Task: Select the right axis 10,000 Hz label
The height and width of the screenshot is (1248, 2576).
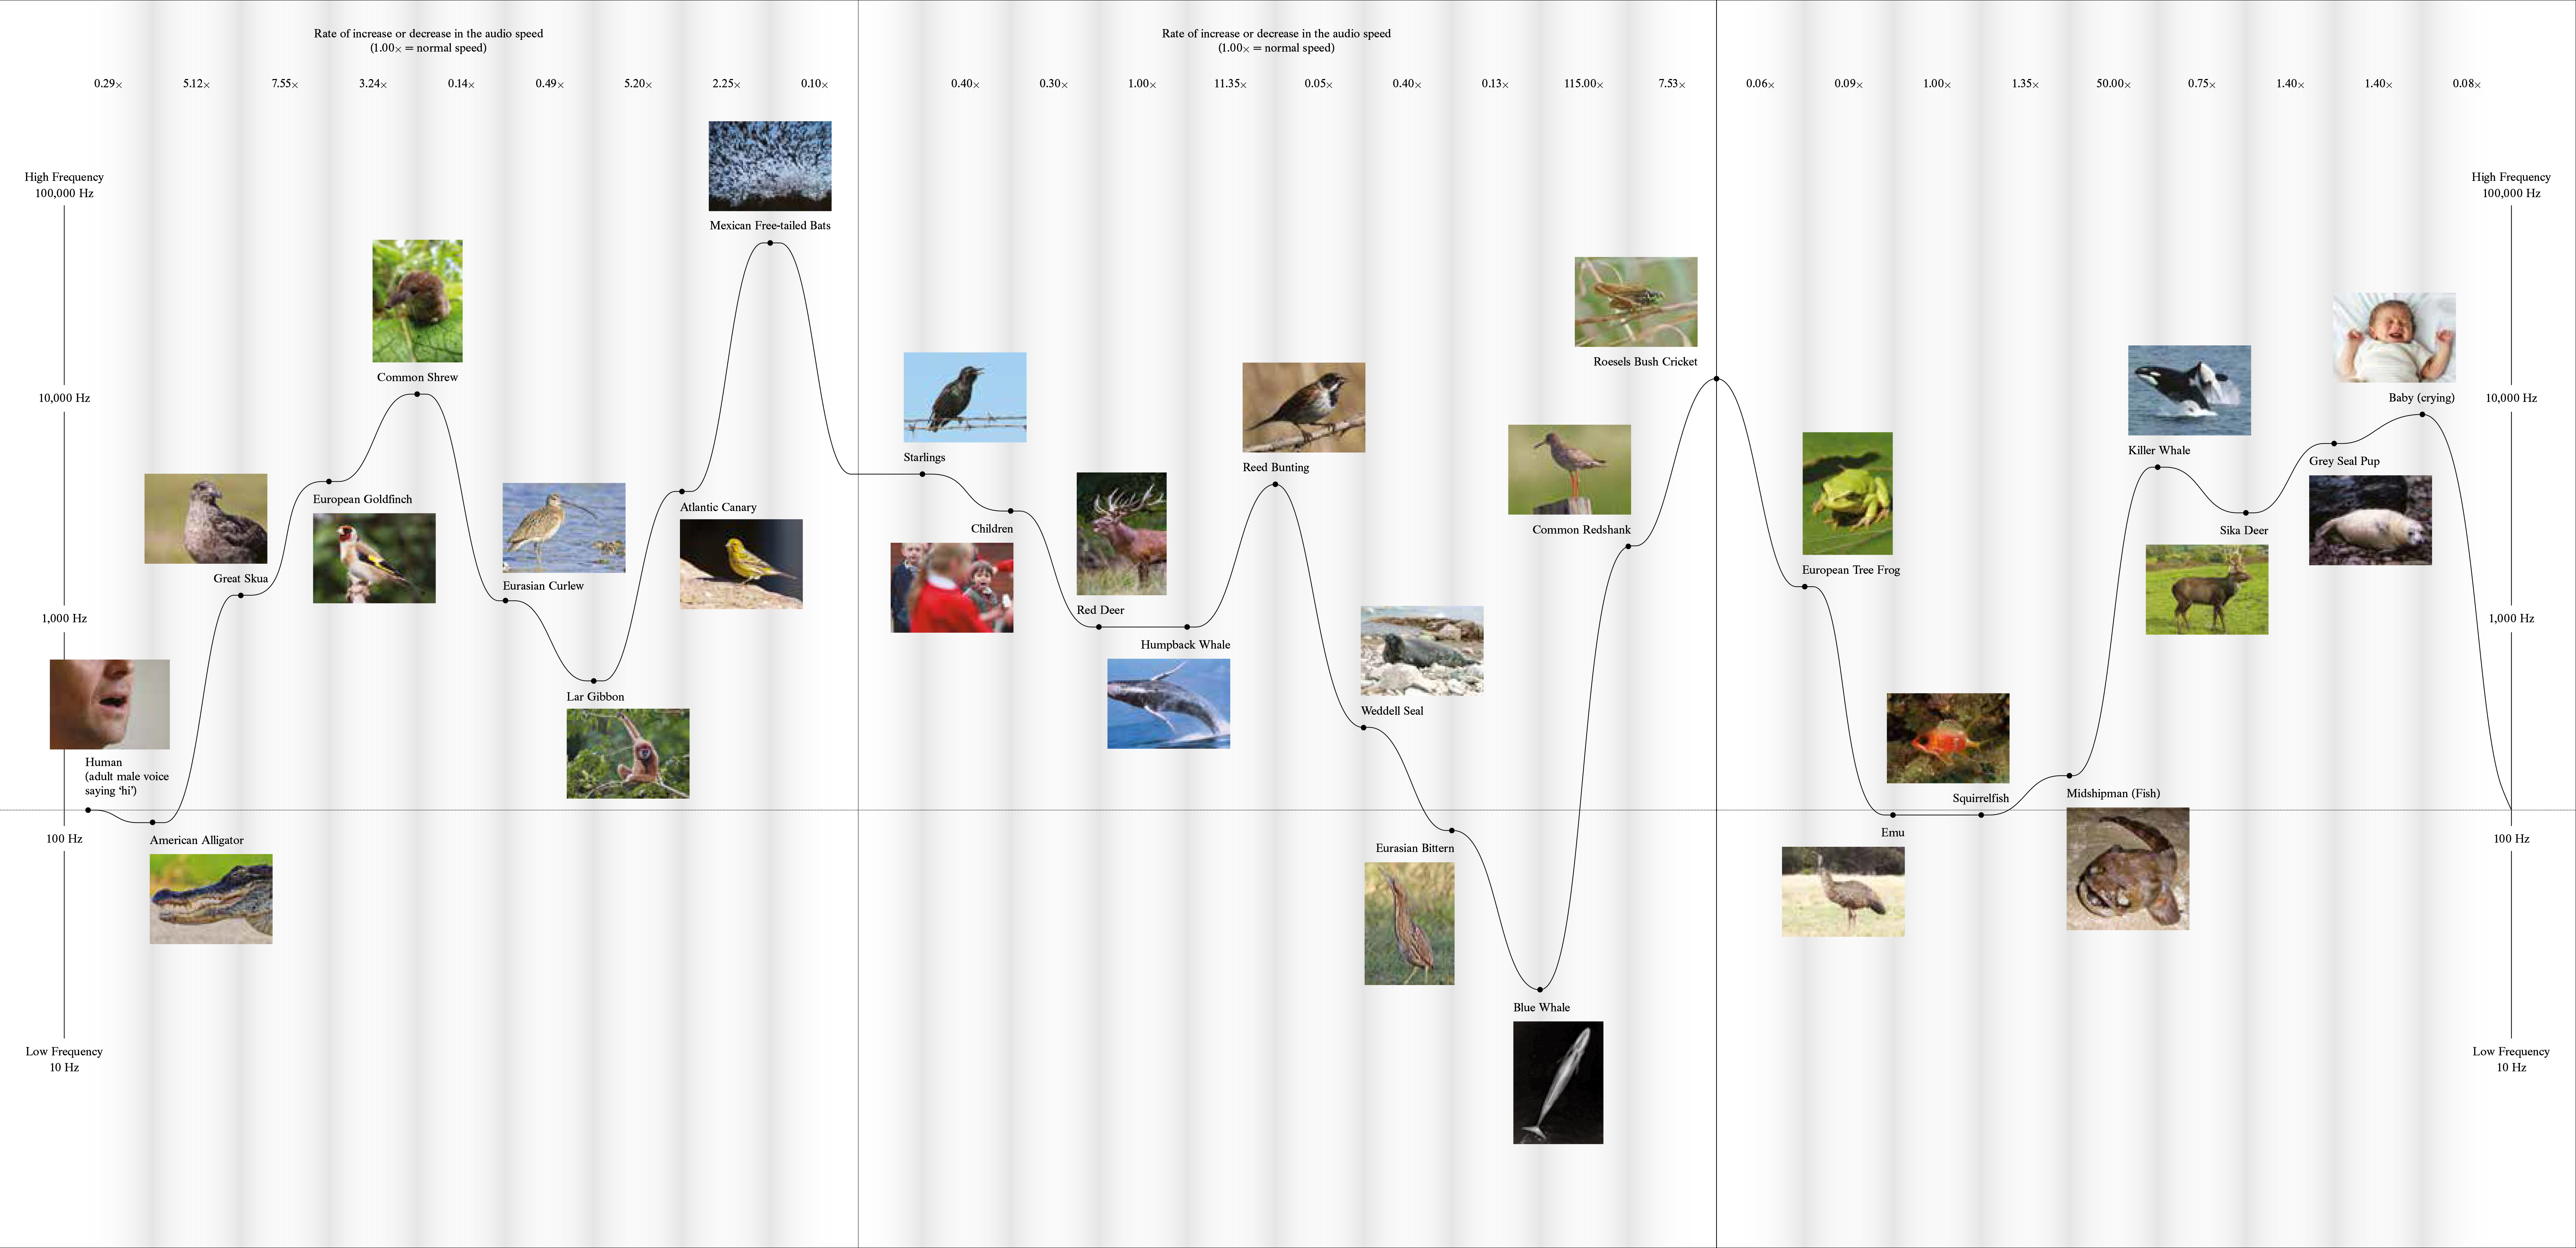Action: click(x=2511, y=398)
